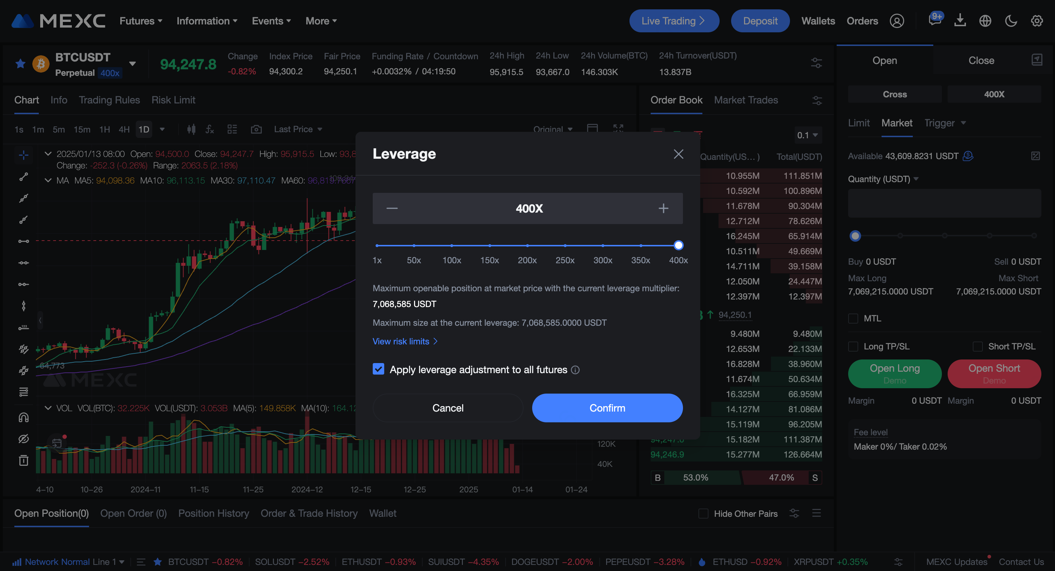Confirm the leverage change
1055x571 pixels.
click(x=607, y=408)
